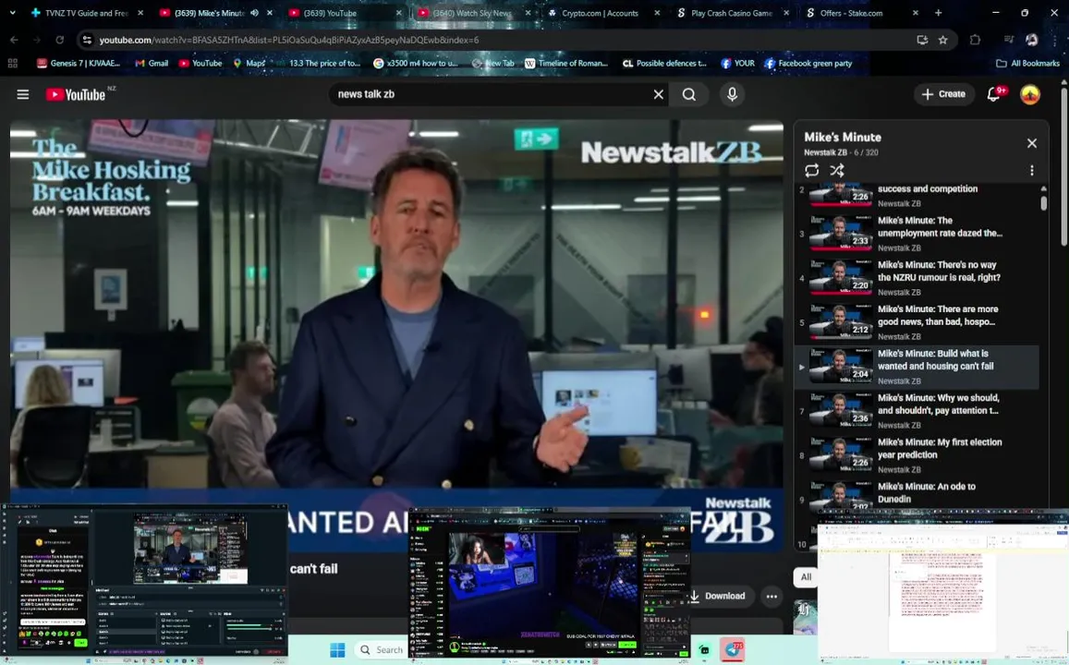Open browser media controls icon

(1009, 41)
